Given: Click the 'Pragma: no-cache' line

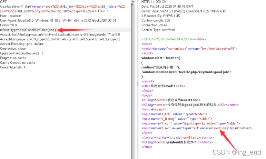Looking at the screenshot, I should point(13,58).
